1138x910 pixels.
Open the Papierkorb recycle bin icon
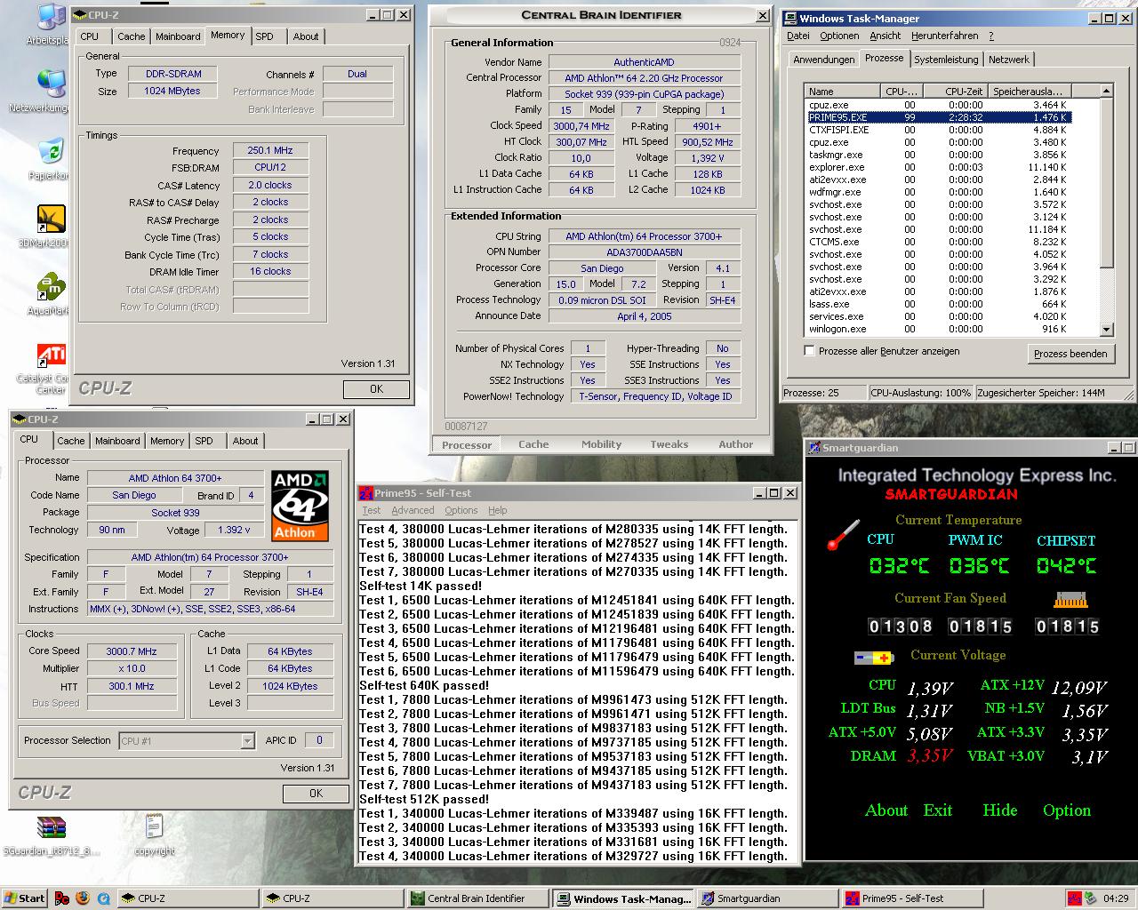(52, 151)
